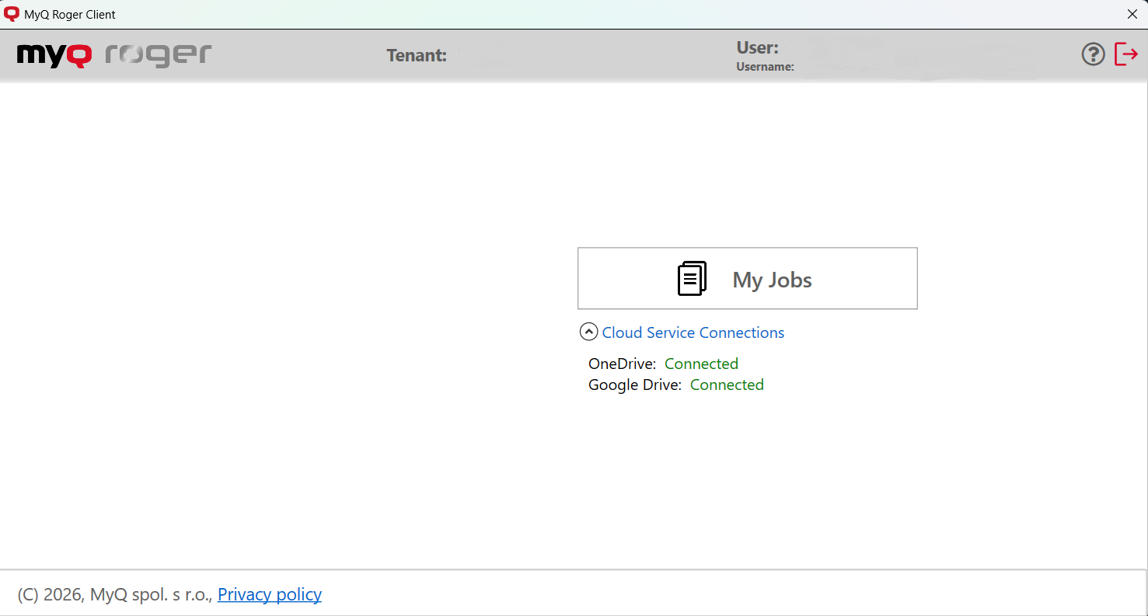Click the OneDrive label
Image resolution: width=1148 pixels, height=616 pixels.
pos(622,364)
